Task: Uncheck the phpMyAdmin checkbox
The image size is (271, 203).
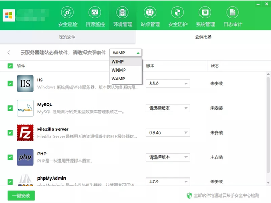Action: pos(10,182)
